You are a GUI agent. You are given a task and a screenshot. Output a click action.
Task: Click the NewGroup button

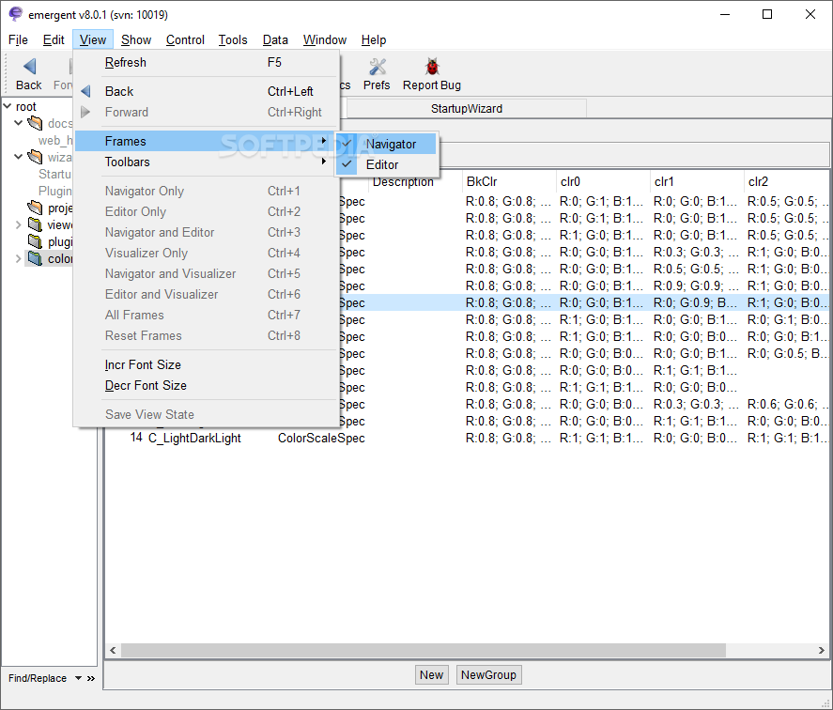click(x=488, y=675)
